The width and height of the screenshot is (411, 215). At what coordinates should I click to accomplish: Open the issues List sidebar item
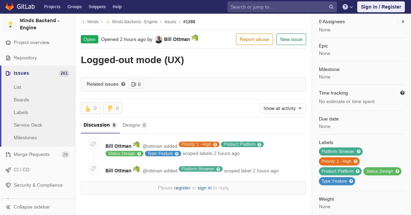(x=17, y=87)
